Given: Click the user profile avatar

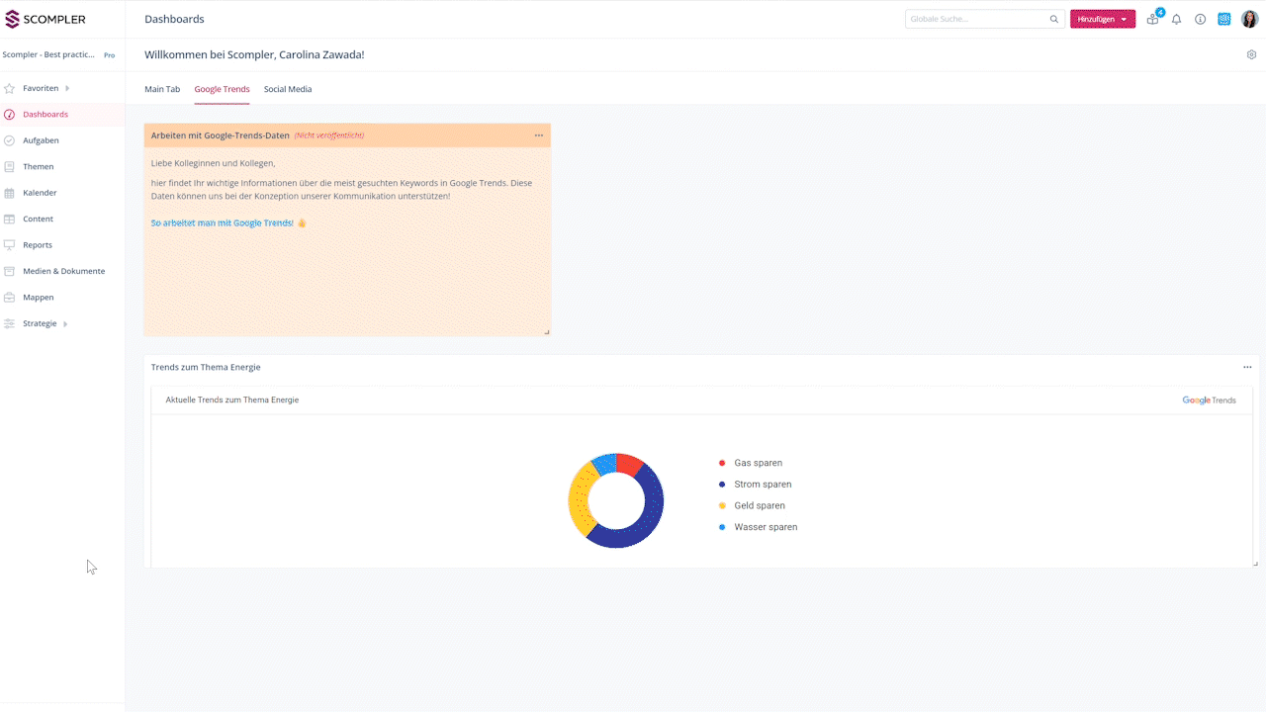Looking at the screenshot, I should point(1249,19).
